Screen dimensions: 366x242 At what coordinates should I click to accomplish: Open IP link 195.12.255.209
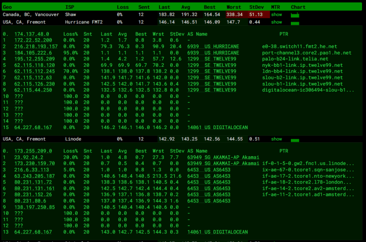(x=35, y=59)
